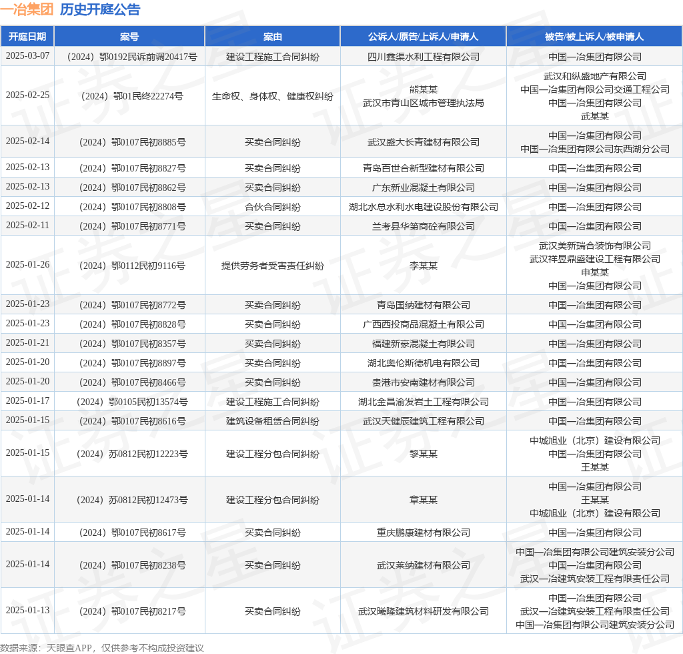Click plaintiff cell 李某某
Viewport: 683px width, 654px height.
[423, 266]
